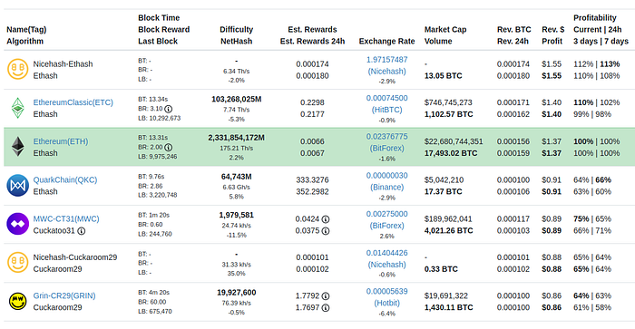Open the (Binance) exchange link
The image size is (635, 329).
(x=386, y=187)
